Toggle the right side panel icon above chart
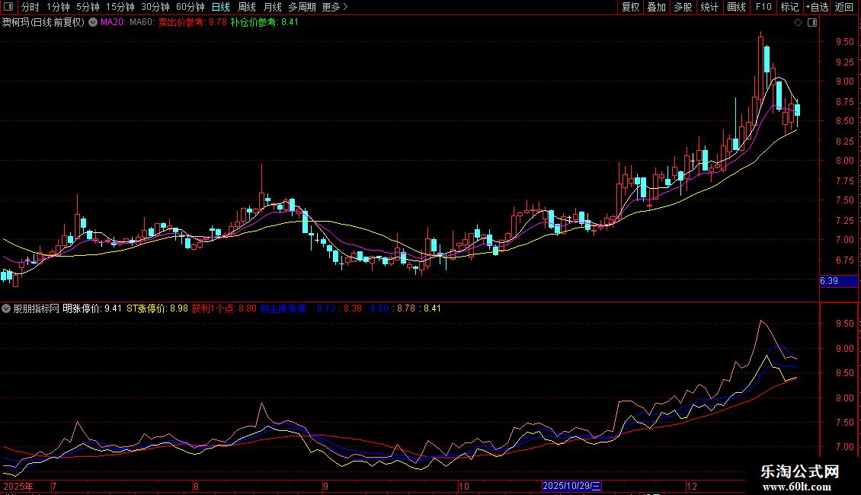The height and width of the screenshot is (495, 861). pos(812,23)
